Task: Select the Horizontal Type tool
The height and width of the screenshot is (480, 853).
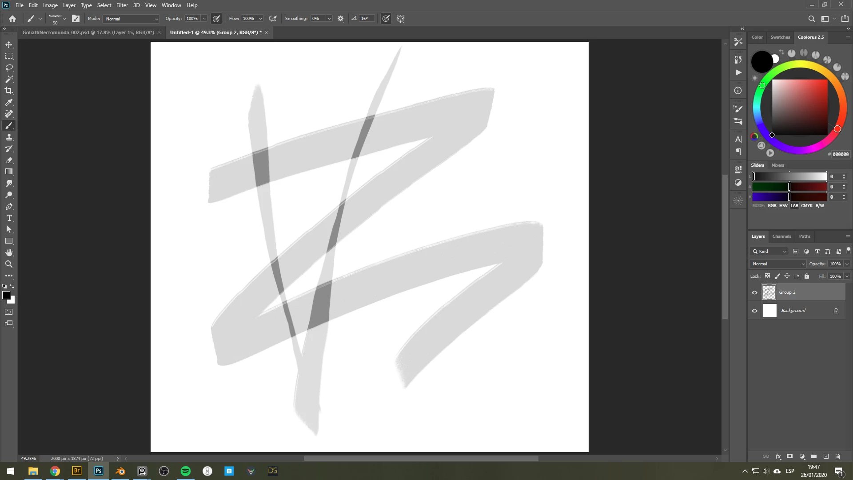Action: (9, 218)
